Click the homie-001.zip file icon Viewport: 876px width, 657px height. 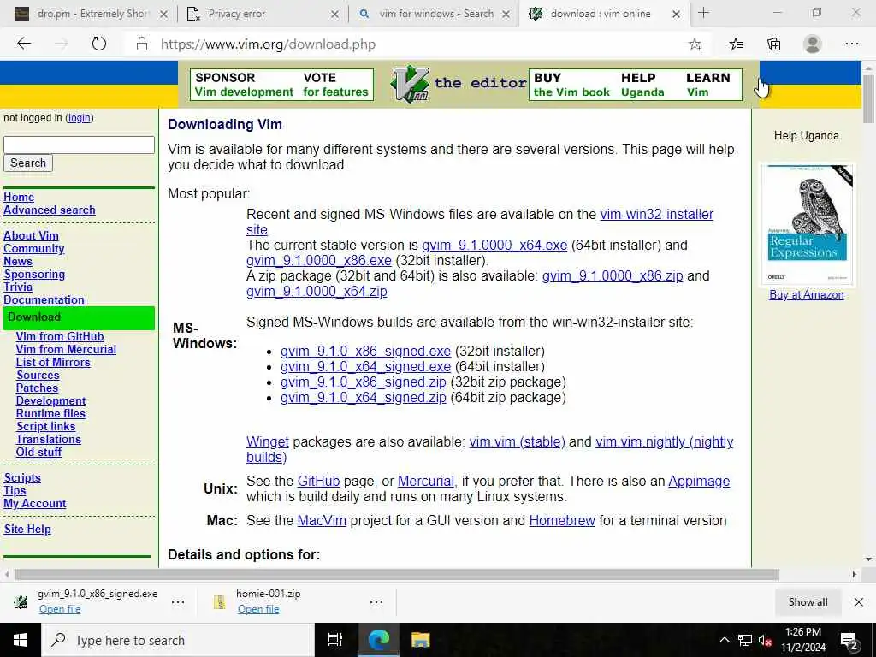click(x=220, y=601)
